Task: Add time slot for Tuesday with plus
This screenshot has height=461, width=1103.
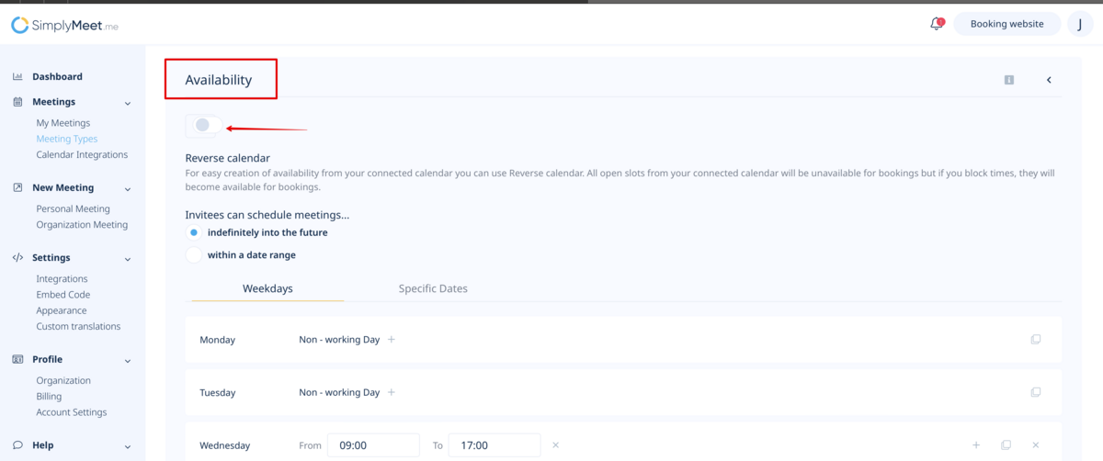Action: [x=392, y=392]
